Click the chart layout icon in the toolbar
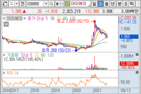 point(5,4)
